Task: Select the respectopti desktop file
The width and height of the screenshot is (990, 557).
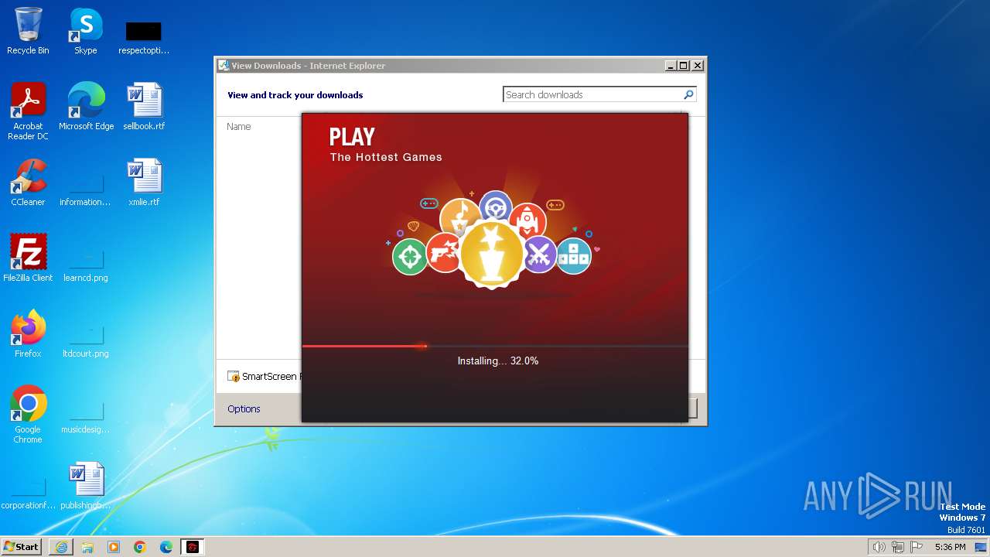Action: (144, 37)
